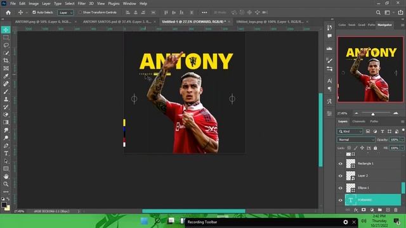Add a layer mask to layer
Screen dimensions: 406x228
(x=363, y=210)
